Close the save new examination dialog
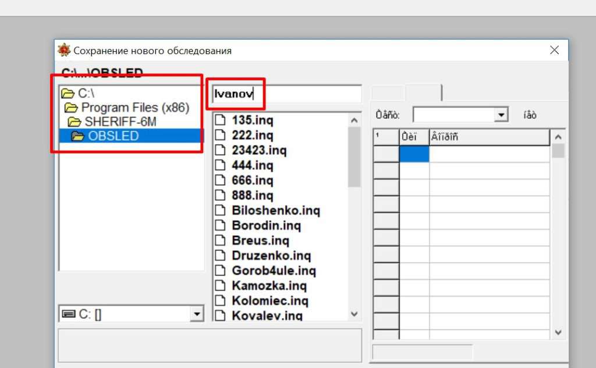 click(x=554, y=50)
